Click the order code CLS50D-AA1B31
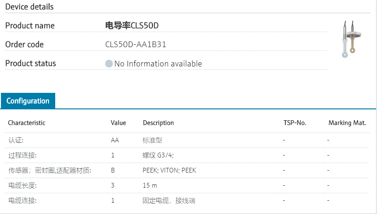Screen dimensions: 377x214 point(135,45)
